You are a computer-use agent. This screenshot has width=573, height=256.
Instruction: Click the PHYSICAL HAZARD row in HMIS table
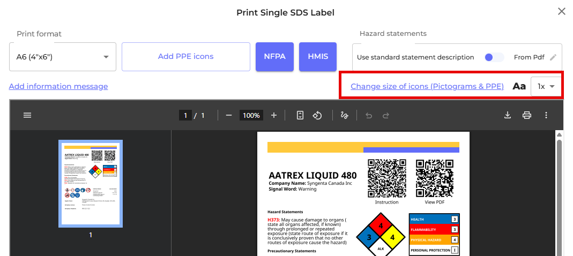[x=434, y=240]
